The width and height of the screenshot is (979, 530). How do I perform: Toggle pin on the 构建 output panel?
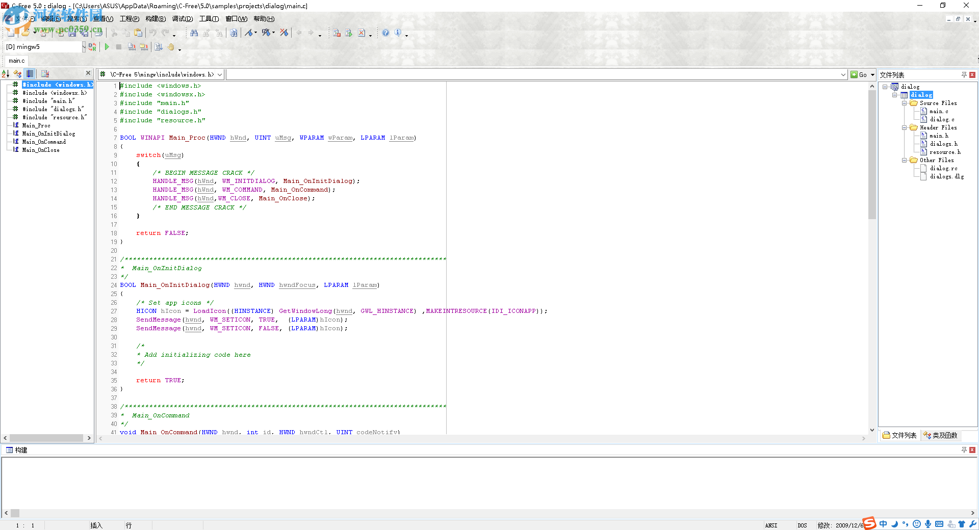pos(964,450)
